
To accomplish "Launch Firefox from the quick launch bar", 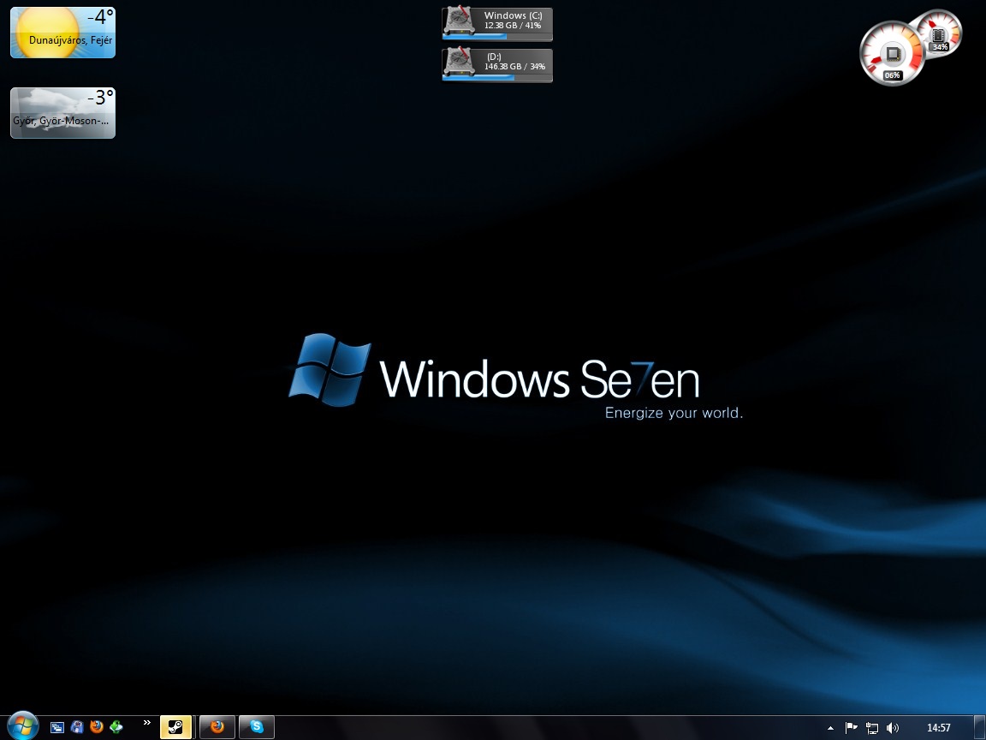I will (97, 727).
